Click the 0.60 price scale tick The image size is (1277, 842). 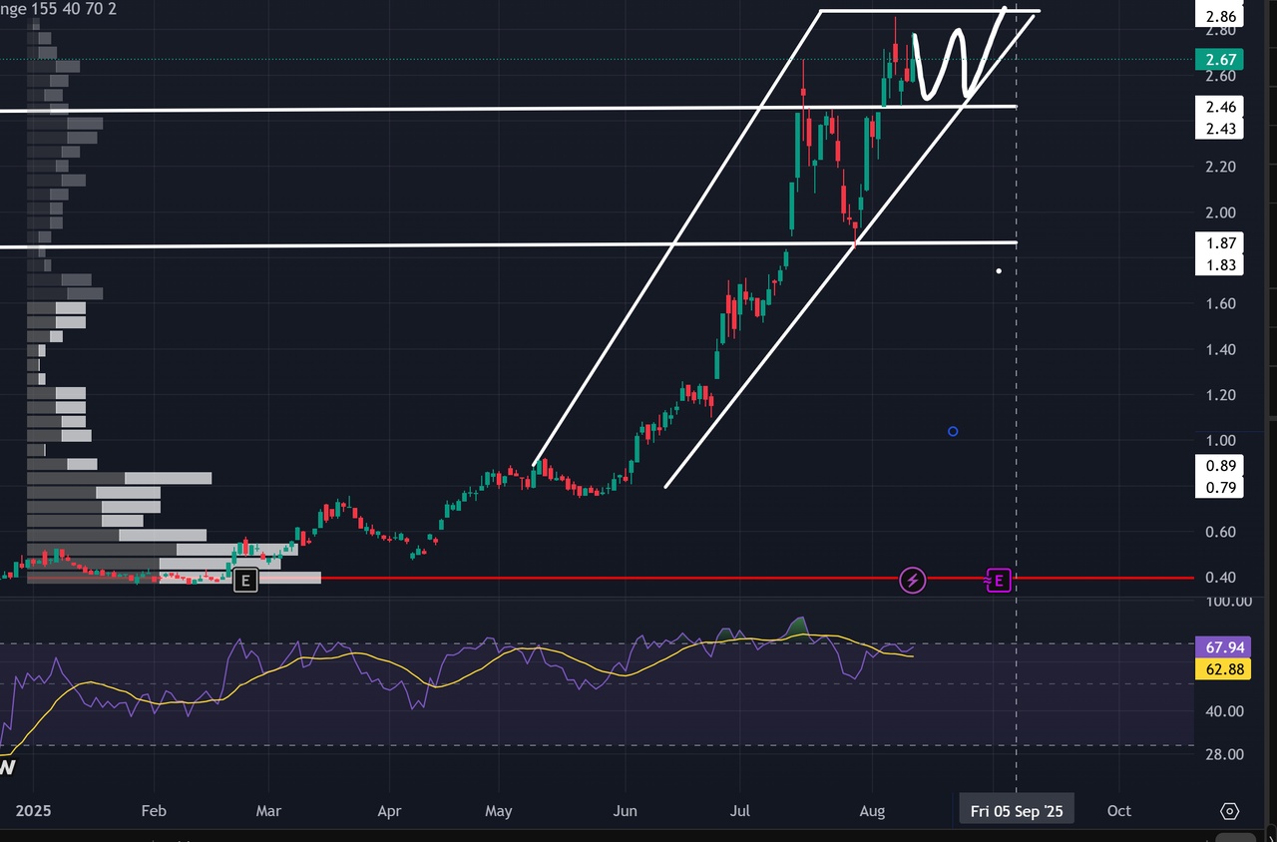pos(1220,533)
